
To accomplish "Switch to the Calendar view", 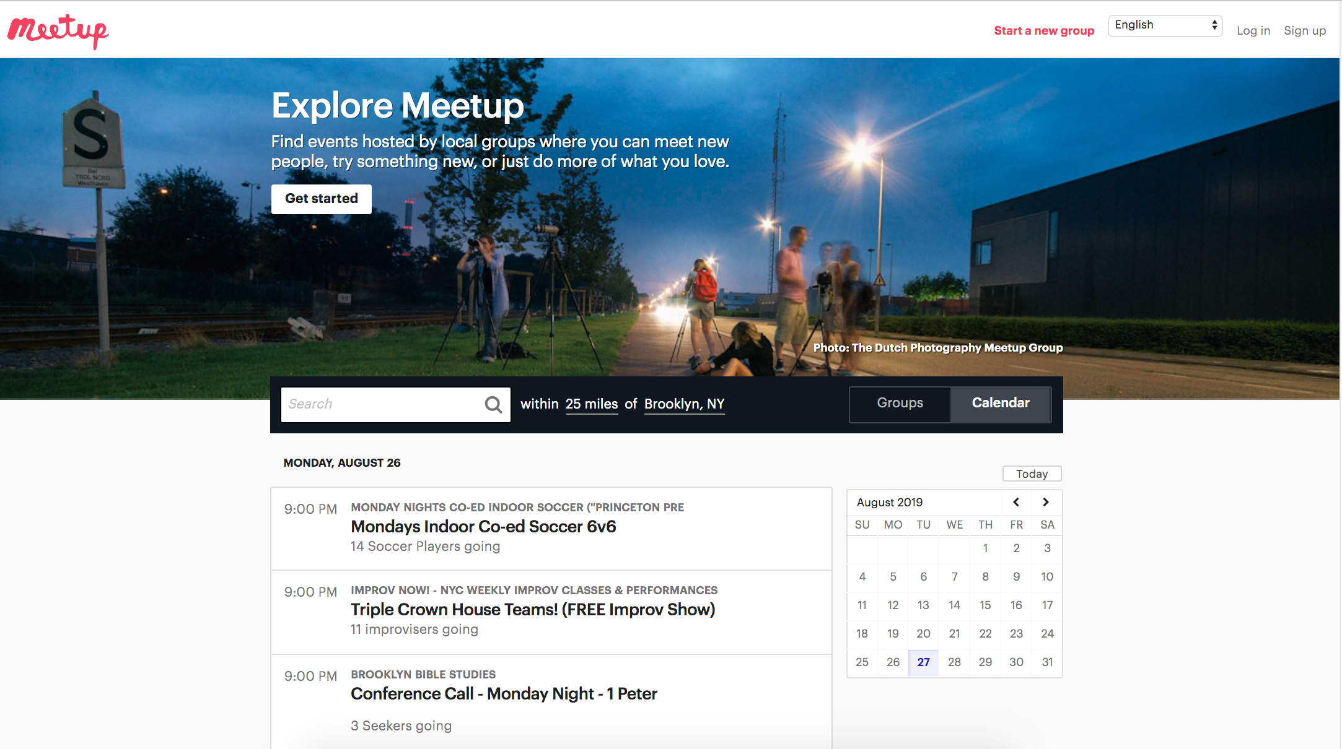I will [1001, 404].
